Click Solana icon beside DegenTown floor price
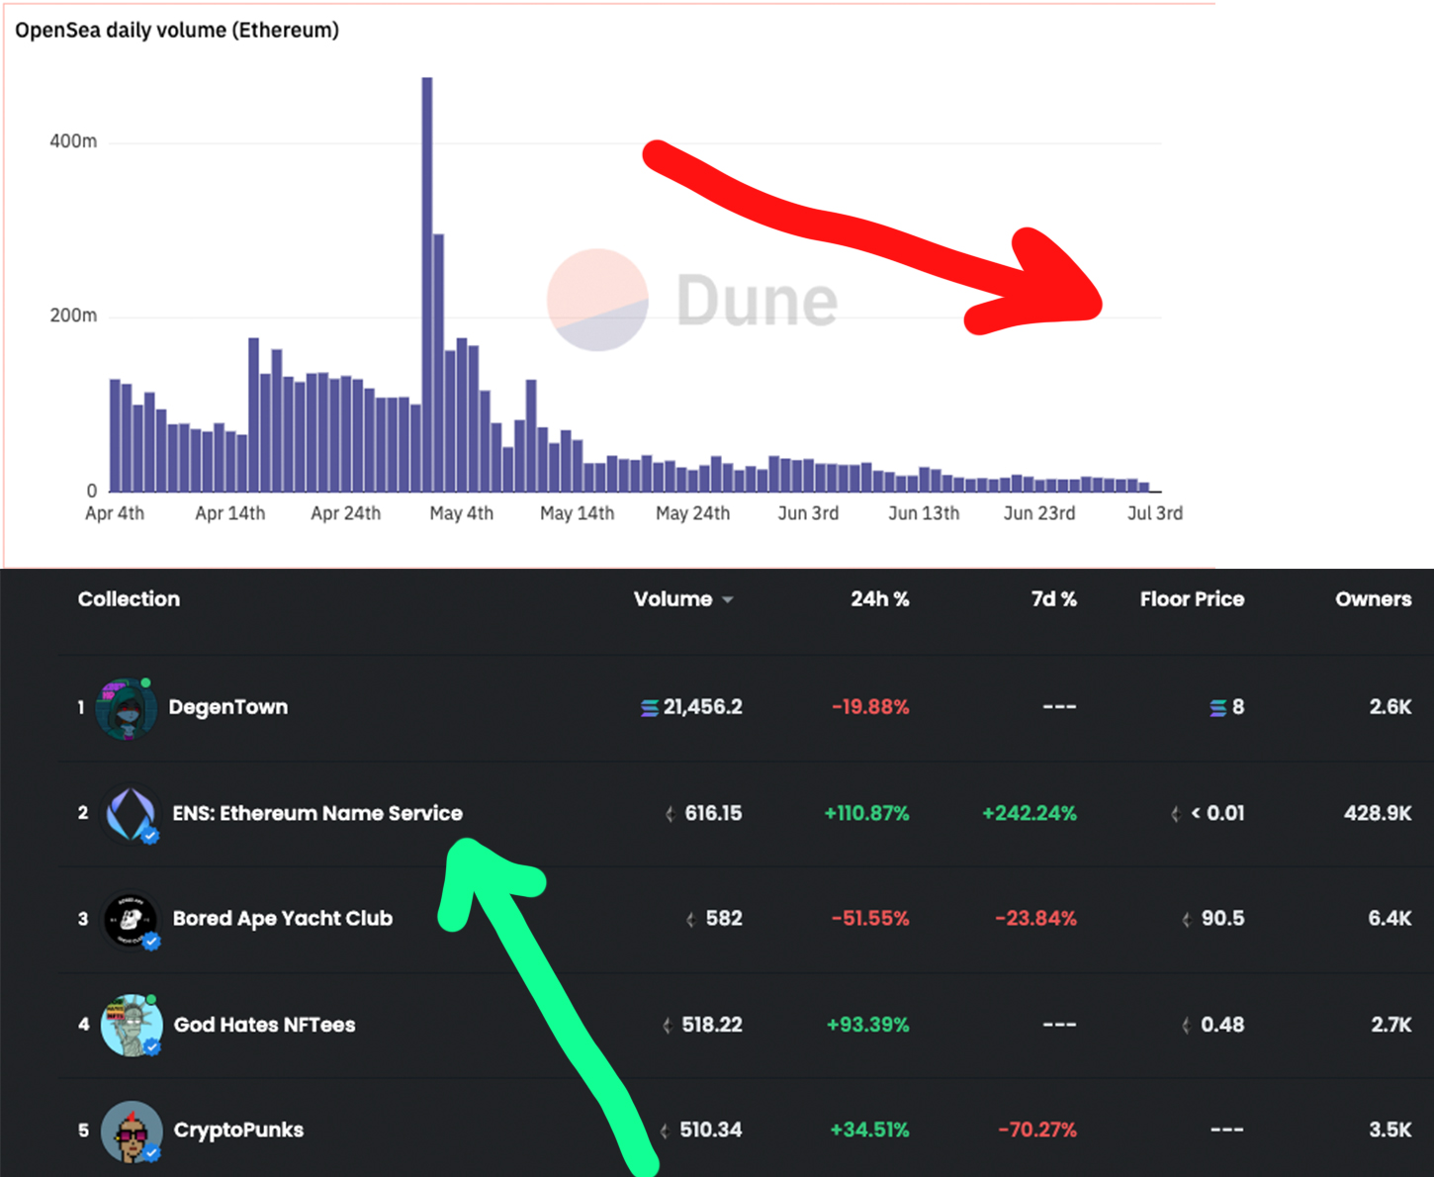 pos(1218,708)
